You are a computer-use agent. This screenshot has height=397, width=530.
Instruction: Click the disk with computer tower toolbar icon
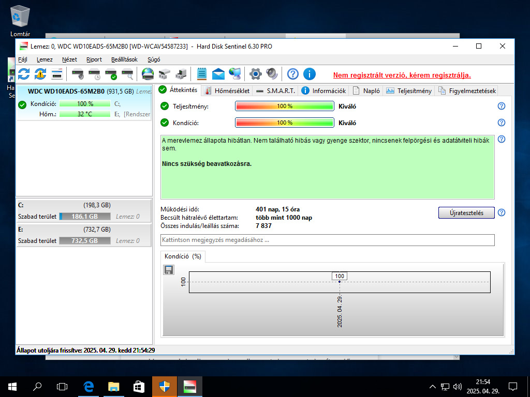[181, 73]
